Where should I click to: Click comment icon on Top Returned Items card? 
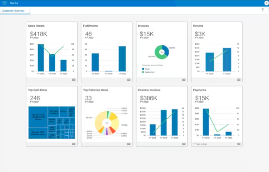pos(129,144)
